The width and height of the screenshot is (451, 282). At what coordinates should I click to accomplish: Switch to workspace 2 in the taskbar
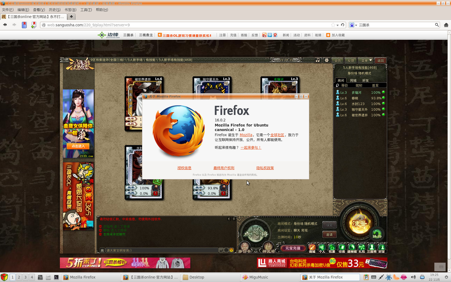coord(19,277)
